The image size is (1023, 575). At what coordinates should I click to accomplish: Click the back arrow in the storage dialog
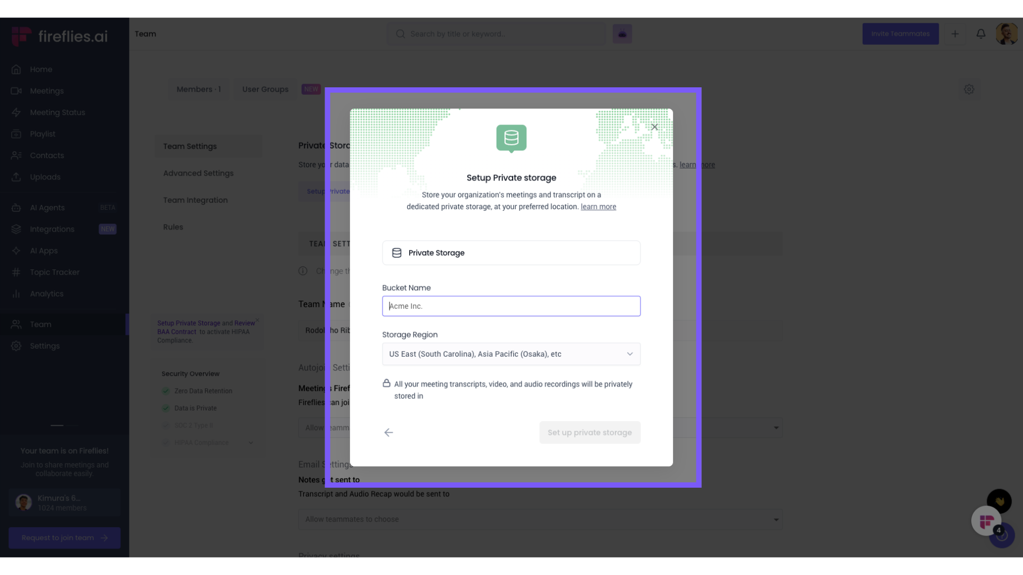point(388,432)
